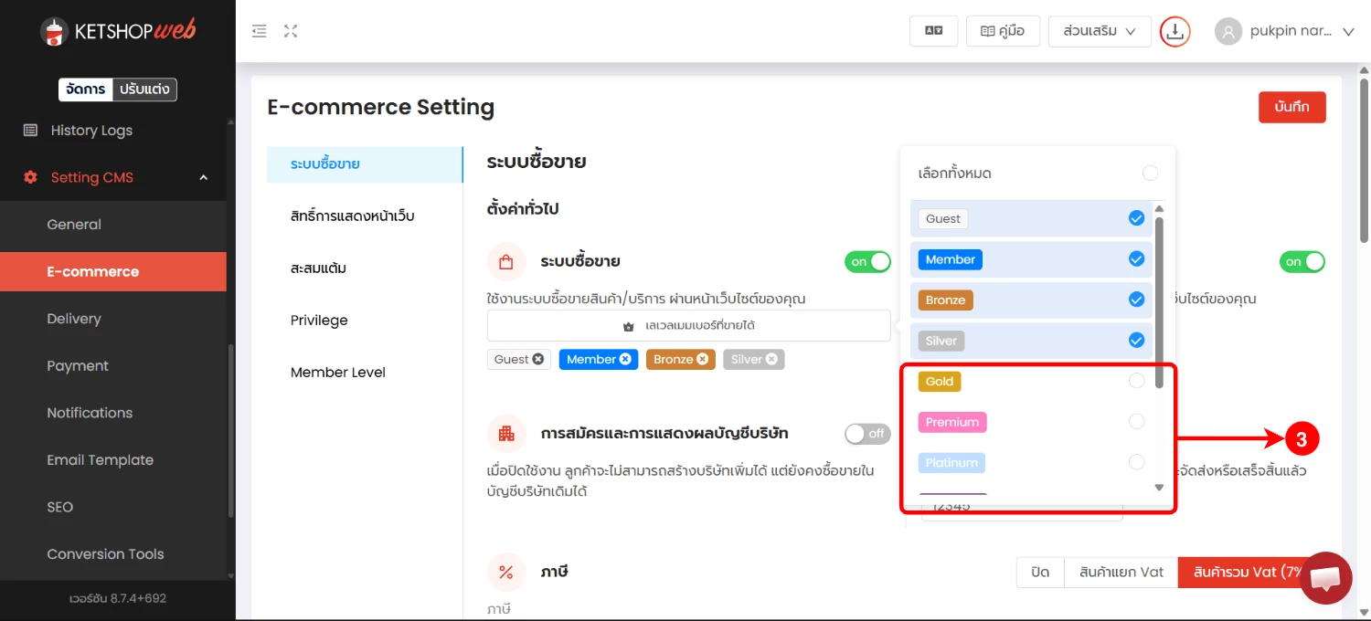Click the red บันทึก save button
Viewport: 1371px width, 621px height.
click(x=1291, y=107)
